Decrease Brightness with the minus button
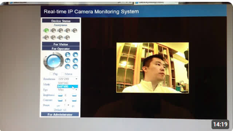 pos(60,95)
